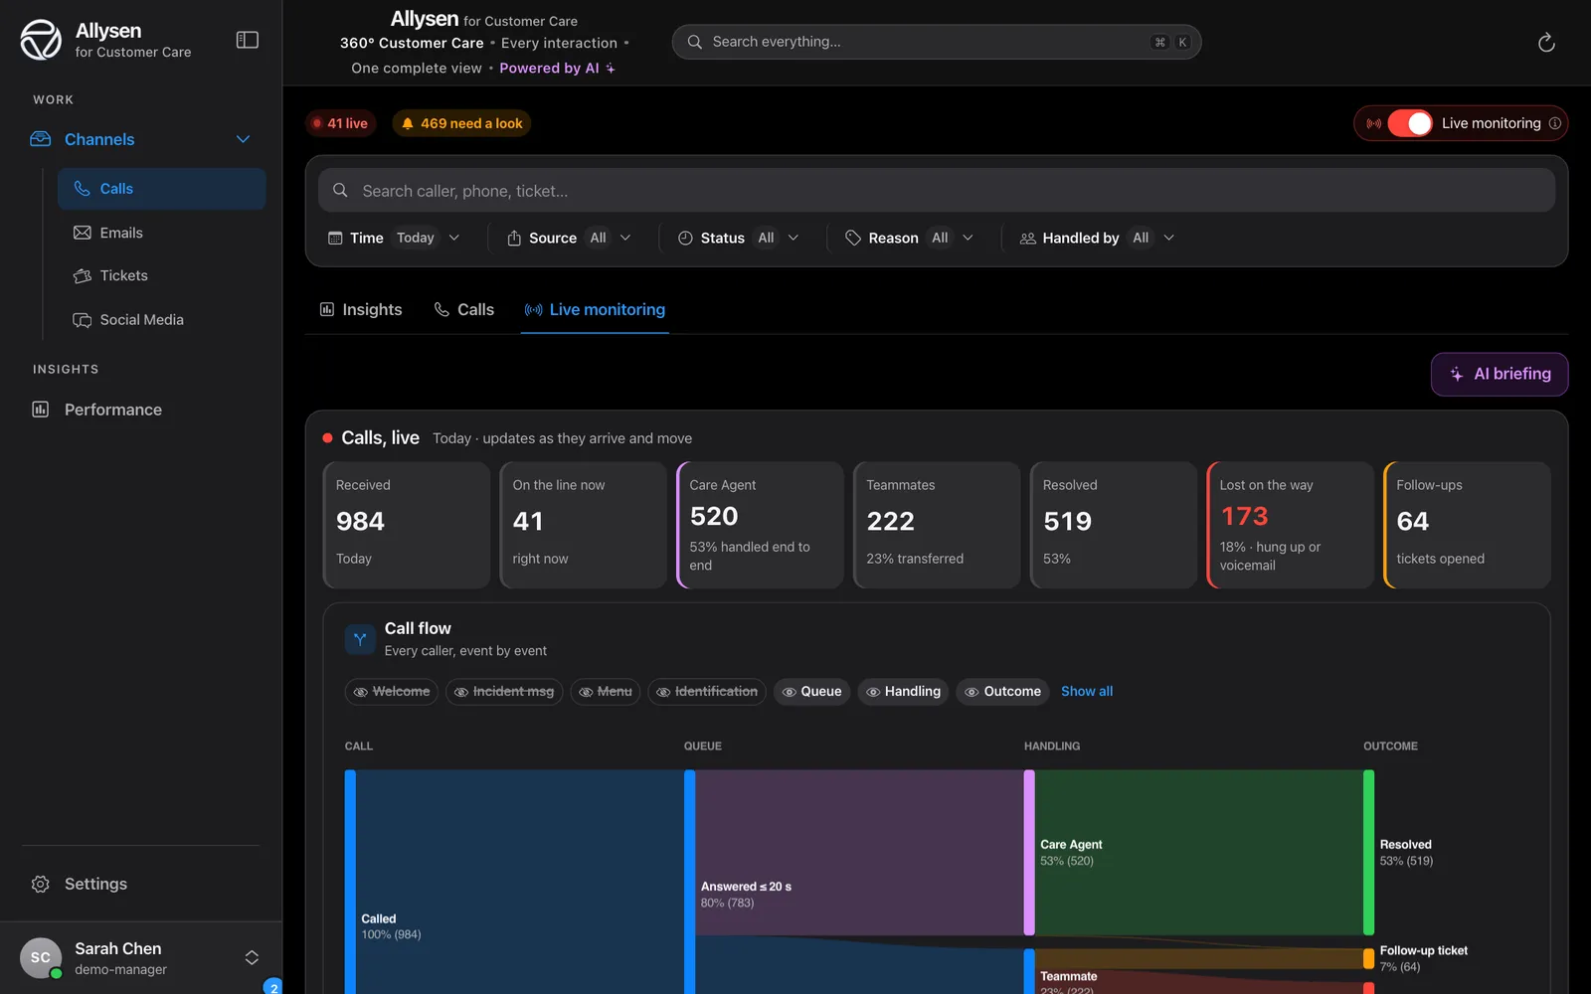The image size is (1591, 994).
Task: Click the blue notification badge
Action: [x=273, y=987]
